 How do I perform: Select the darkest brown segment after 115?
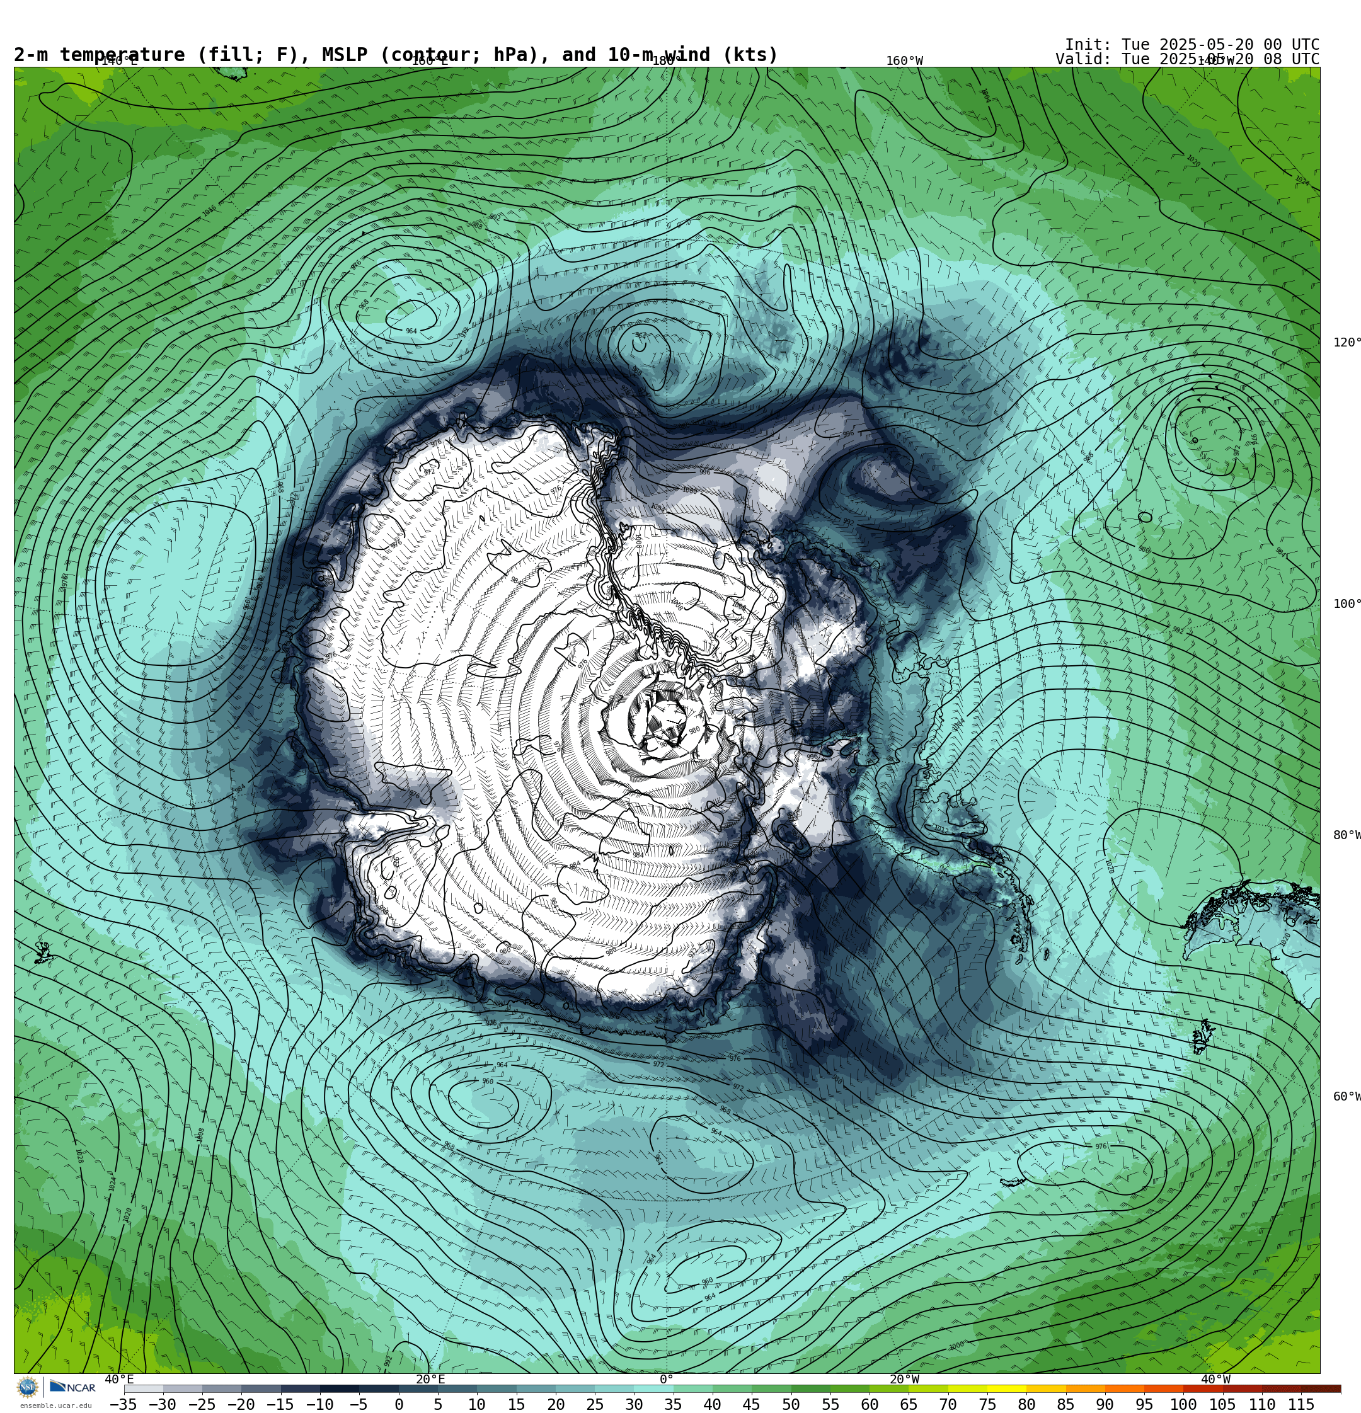(x=1321, y=1388)
